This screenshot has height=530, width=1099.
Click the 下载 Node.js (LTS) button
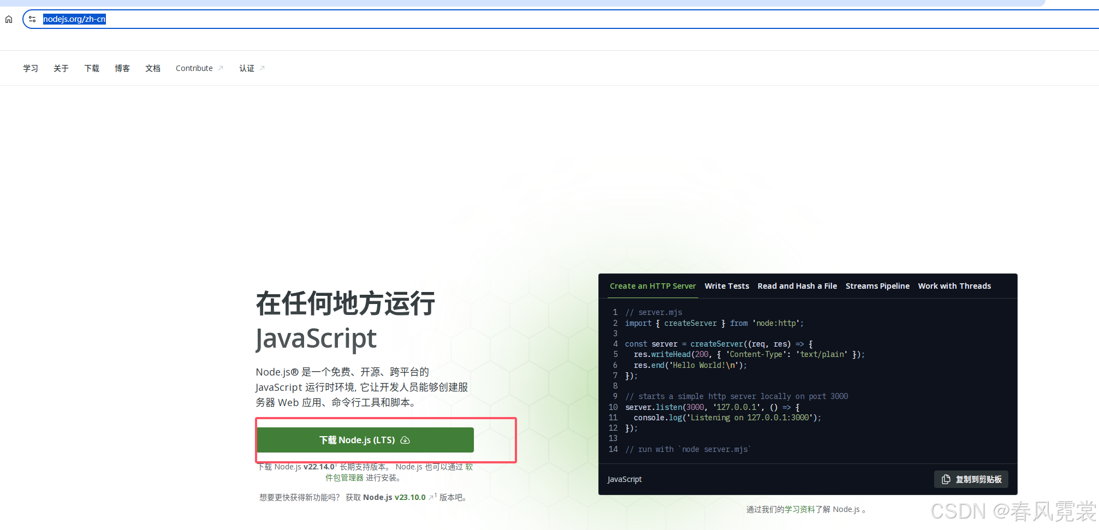click(x=365, y=440)
